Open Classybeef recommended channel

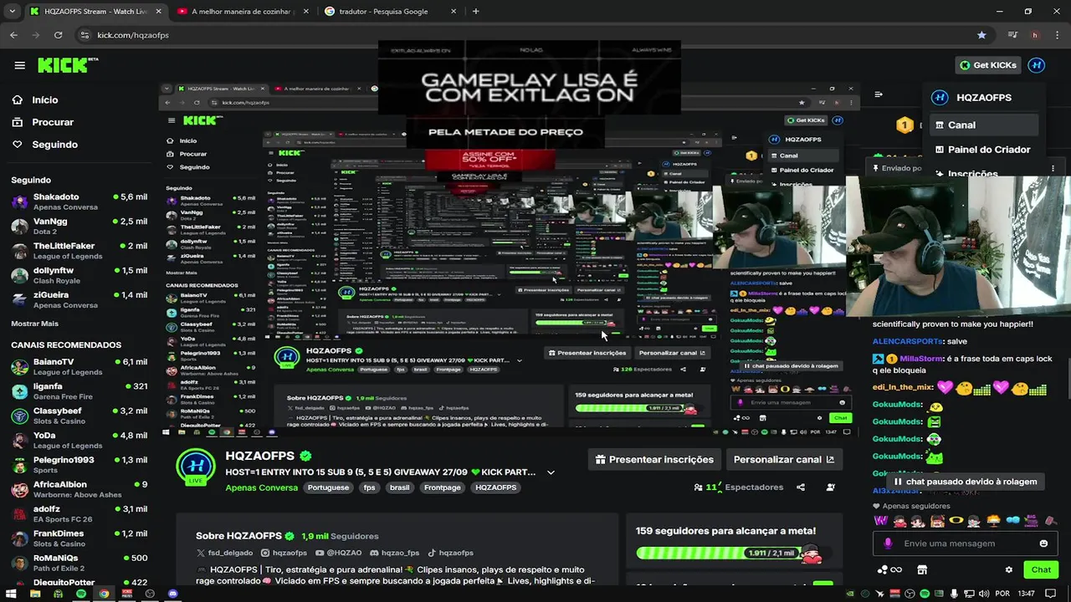tap(79, 416)
